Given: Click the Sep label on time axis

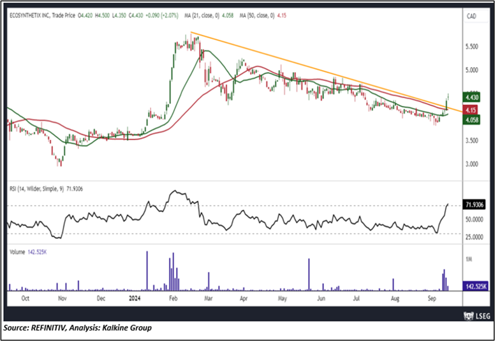Looking at the screenshot, I should [432, 298].
